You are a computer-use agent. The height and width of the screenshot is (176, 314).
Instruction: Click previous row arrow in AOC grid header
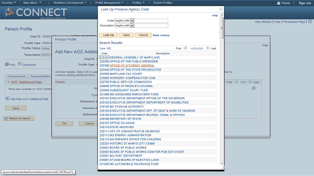[236, 82]
